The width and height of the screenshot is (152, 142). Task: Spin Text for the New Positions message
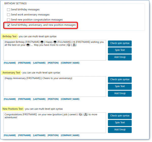pyautogui.click(x=120, y=122)
